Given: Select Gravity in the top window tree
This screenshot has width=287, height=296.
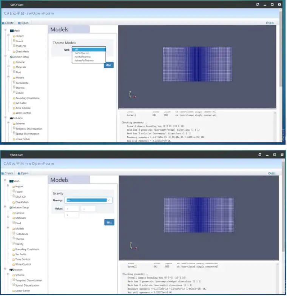Looking at the screenshot, I should tap(20, 93).
